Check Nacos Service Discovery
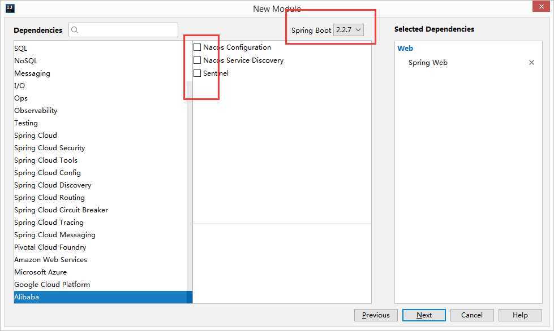 click(197, 60)
